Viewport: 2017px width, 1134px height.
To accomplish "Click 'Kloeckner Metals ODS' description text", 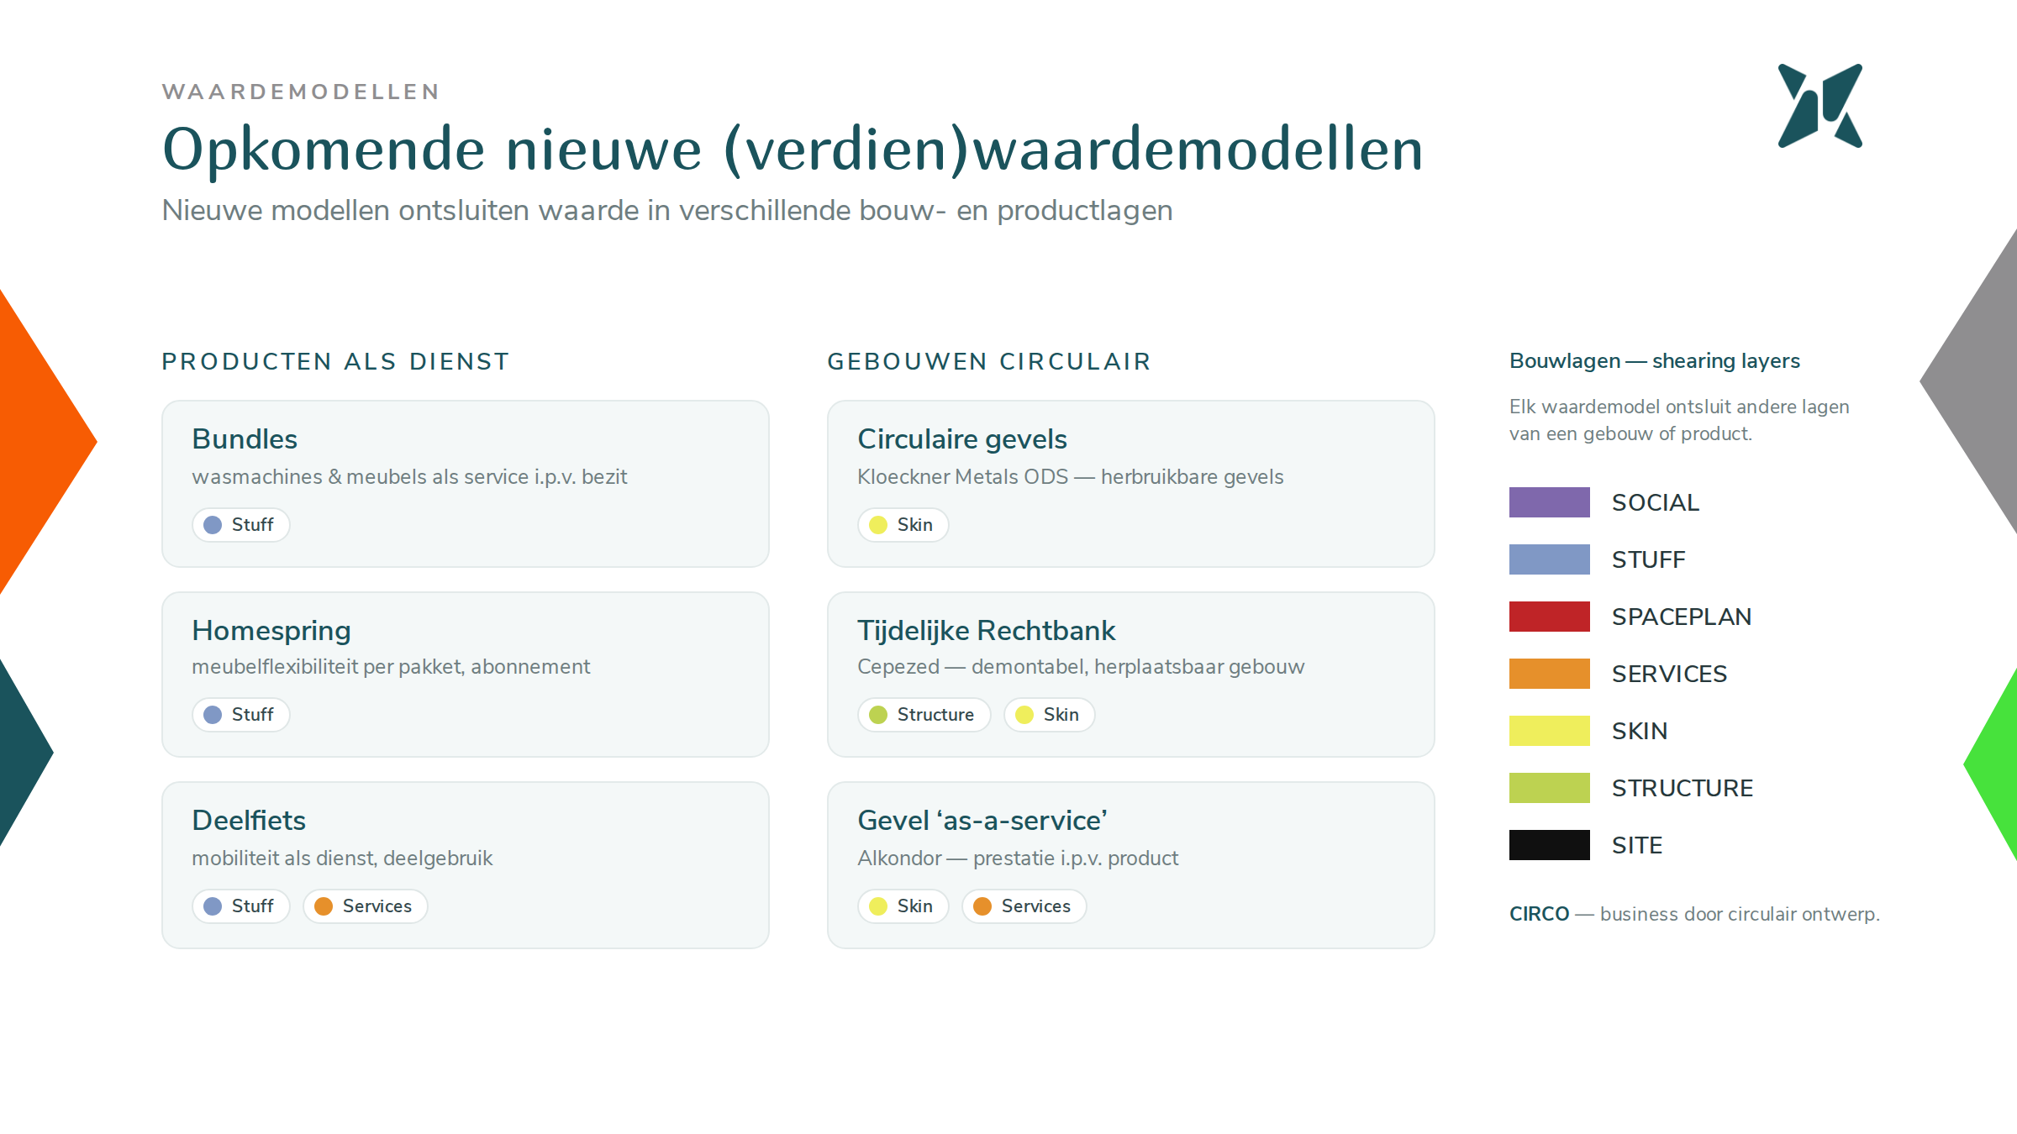I will pyautogui.click(x=1071, y=477).
